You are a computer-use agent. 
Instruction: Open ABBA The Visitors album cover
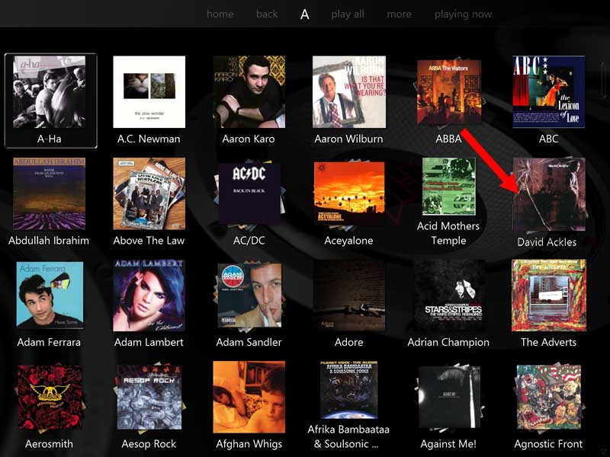449,92
